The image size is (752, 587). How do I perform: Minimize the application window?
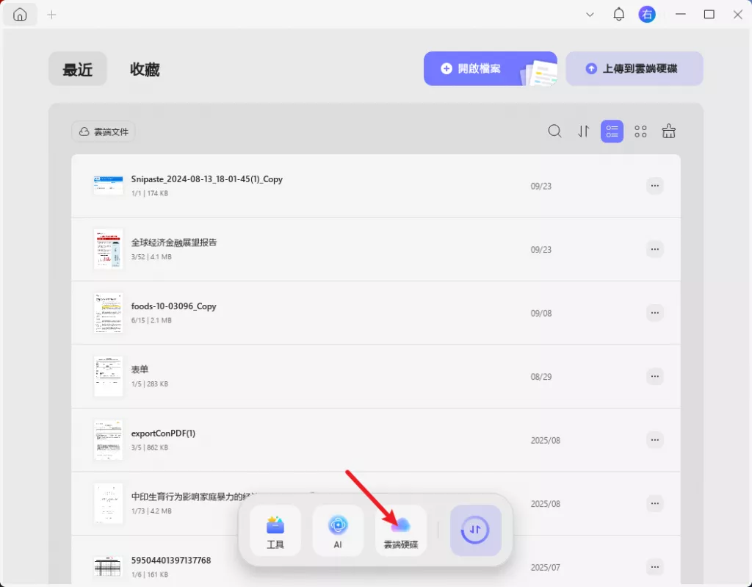tap(680, 15)
